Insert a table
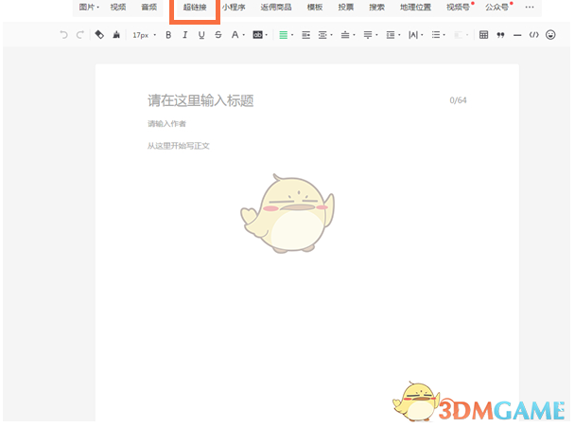 click(x=483, y=35)
